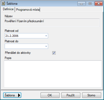Image resolution: width=104 pixels, height=100 pixels.
Task: Apply changes with the Použít button
Action: pyautogui.click(x=71, y=95)
